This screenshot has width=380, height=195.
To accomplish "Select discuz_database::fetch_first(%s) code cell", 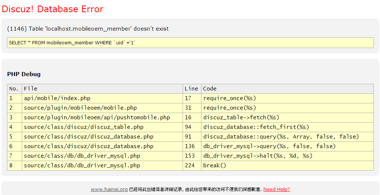I will [287, 127].
